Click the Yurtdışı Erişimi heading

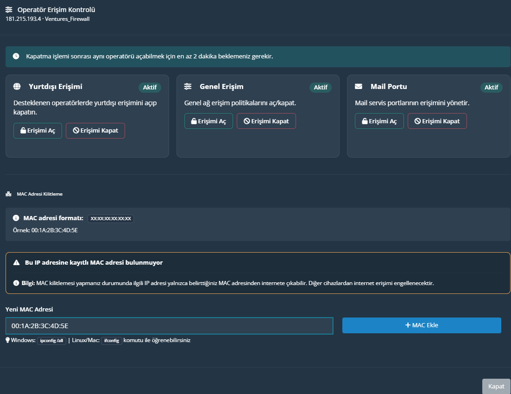point(56,86)
